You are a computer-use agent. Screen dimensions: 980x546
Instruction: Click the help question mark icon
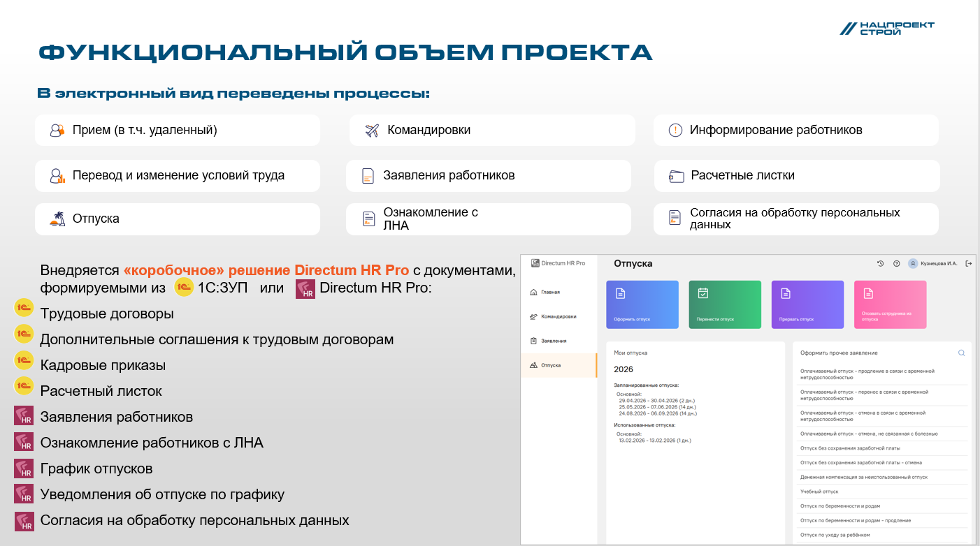pos(896,263)
